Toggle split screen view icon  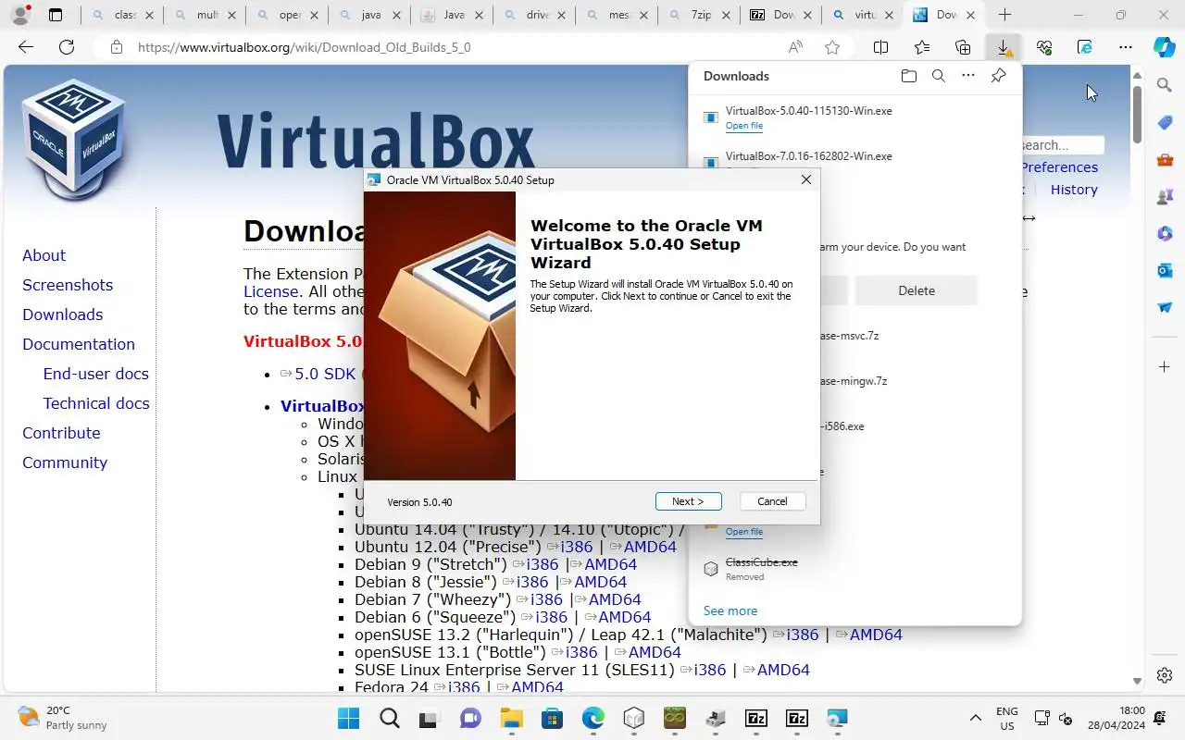pos(881,47)
